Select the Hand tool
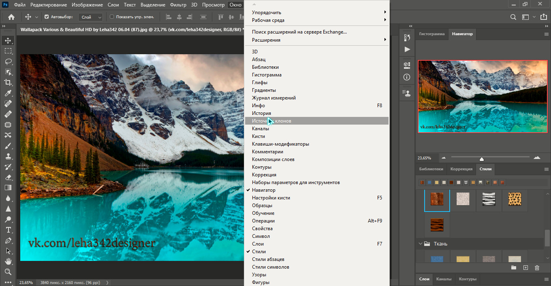Screen dimensions: 551x286 click(8, 261)
